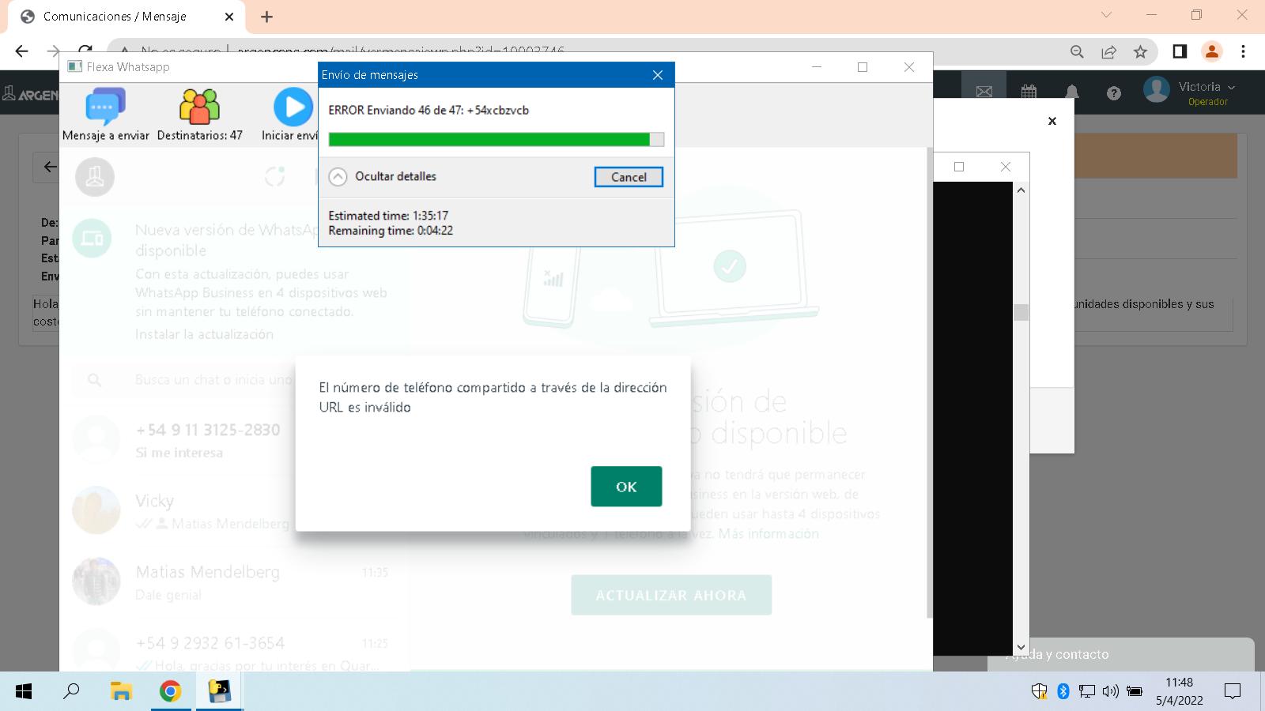Viewport: 1265px width, 711px height.
Task: Confirm the invalid phone number alert with OK
Action: tap(626, 487)
